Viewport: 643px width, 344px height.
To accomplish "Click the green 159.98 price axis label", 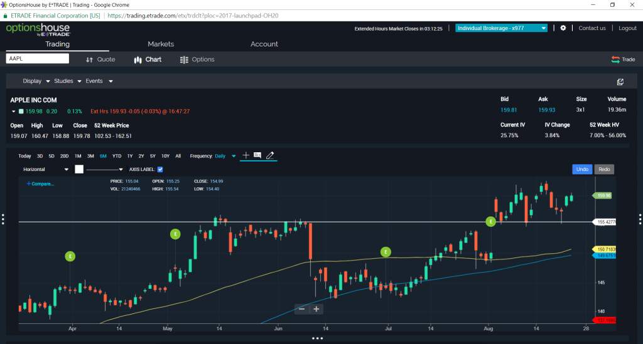I will (x=603, y=195).
